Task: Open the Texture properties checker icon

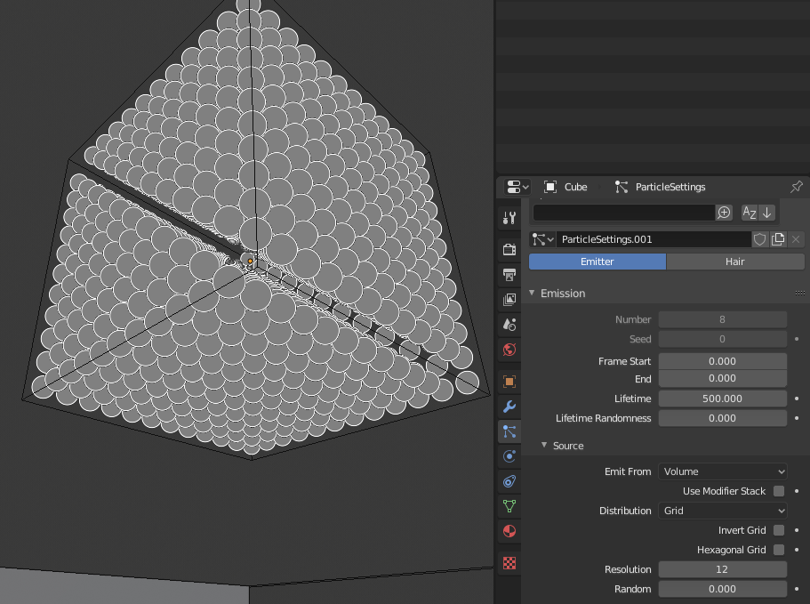Action: point(509,562)
